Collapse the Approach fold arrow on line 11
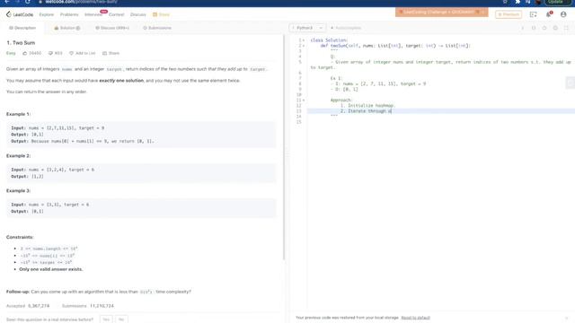This screenshot has width=575, height=323. pos(304,100)
